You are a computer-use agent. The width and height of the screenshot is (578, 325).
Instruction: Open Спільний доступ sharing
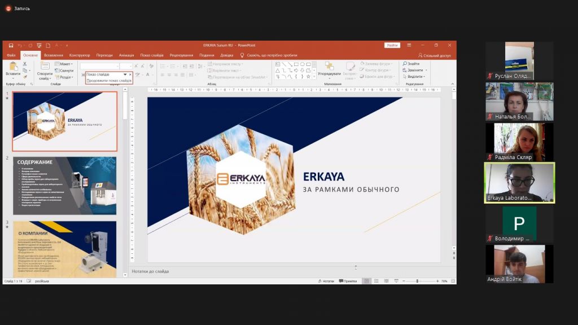tap(434, 55)
